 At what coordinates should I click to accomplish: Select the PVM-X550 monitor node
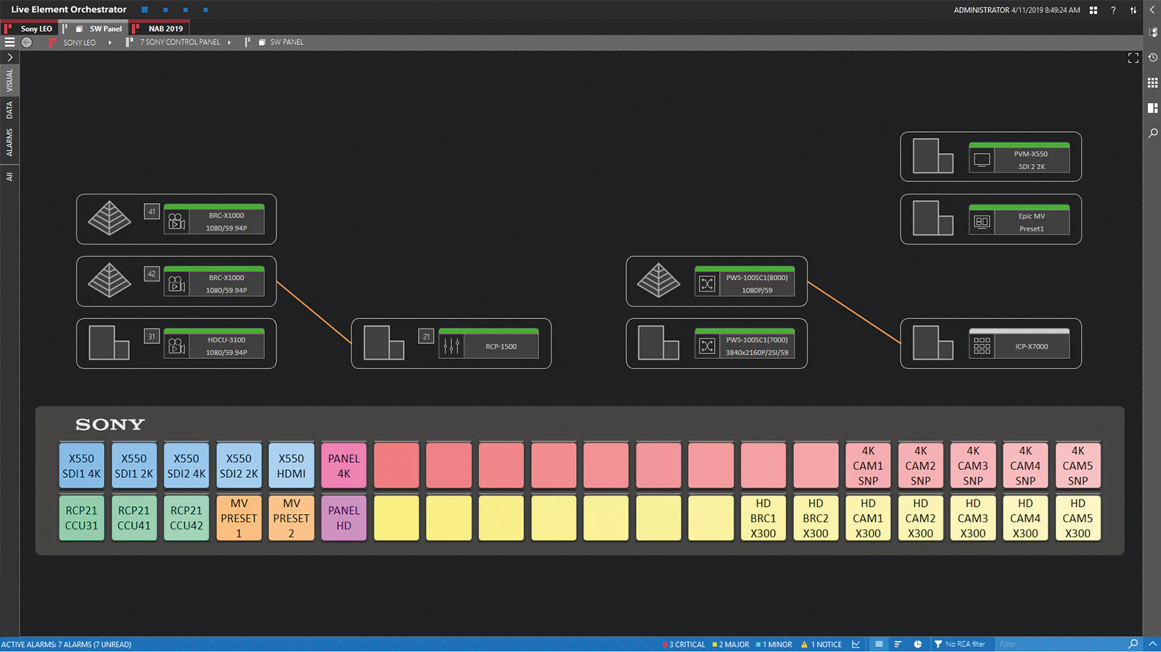click(1019, 157)
